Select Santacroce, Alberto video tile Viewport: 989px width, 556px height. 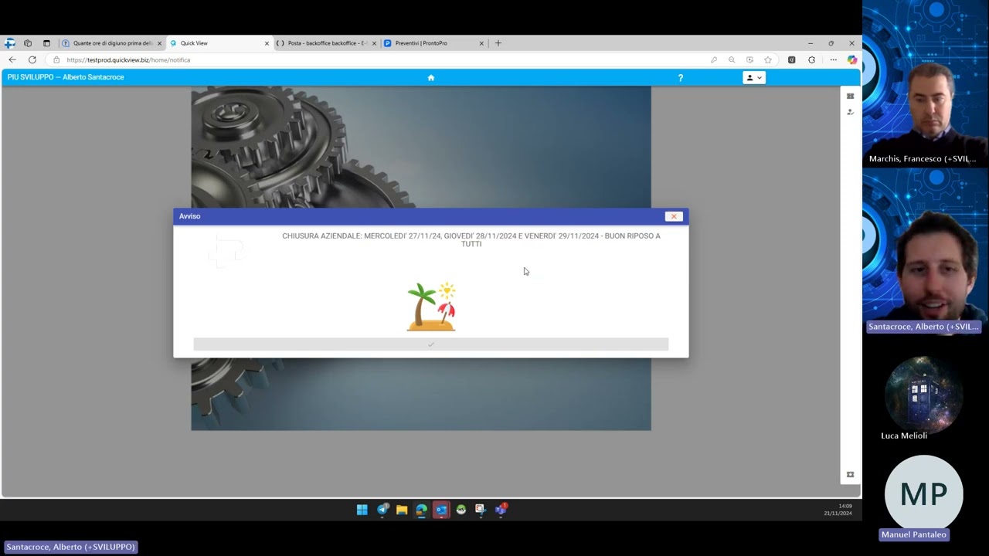click(925, 251)
